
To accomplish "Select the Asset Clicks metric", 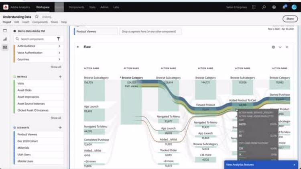I will point(39,90).
